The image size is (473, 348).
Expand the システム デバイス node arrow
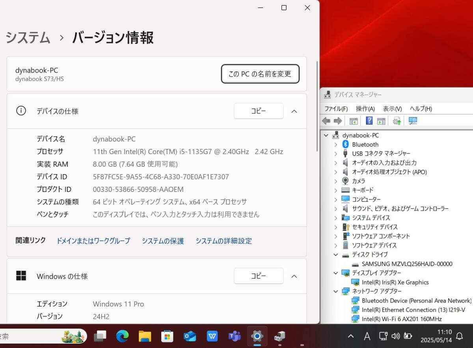click(336, 218)
